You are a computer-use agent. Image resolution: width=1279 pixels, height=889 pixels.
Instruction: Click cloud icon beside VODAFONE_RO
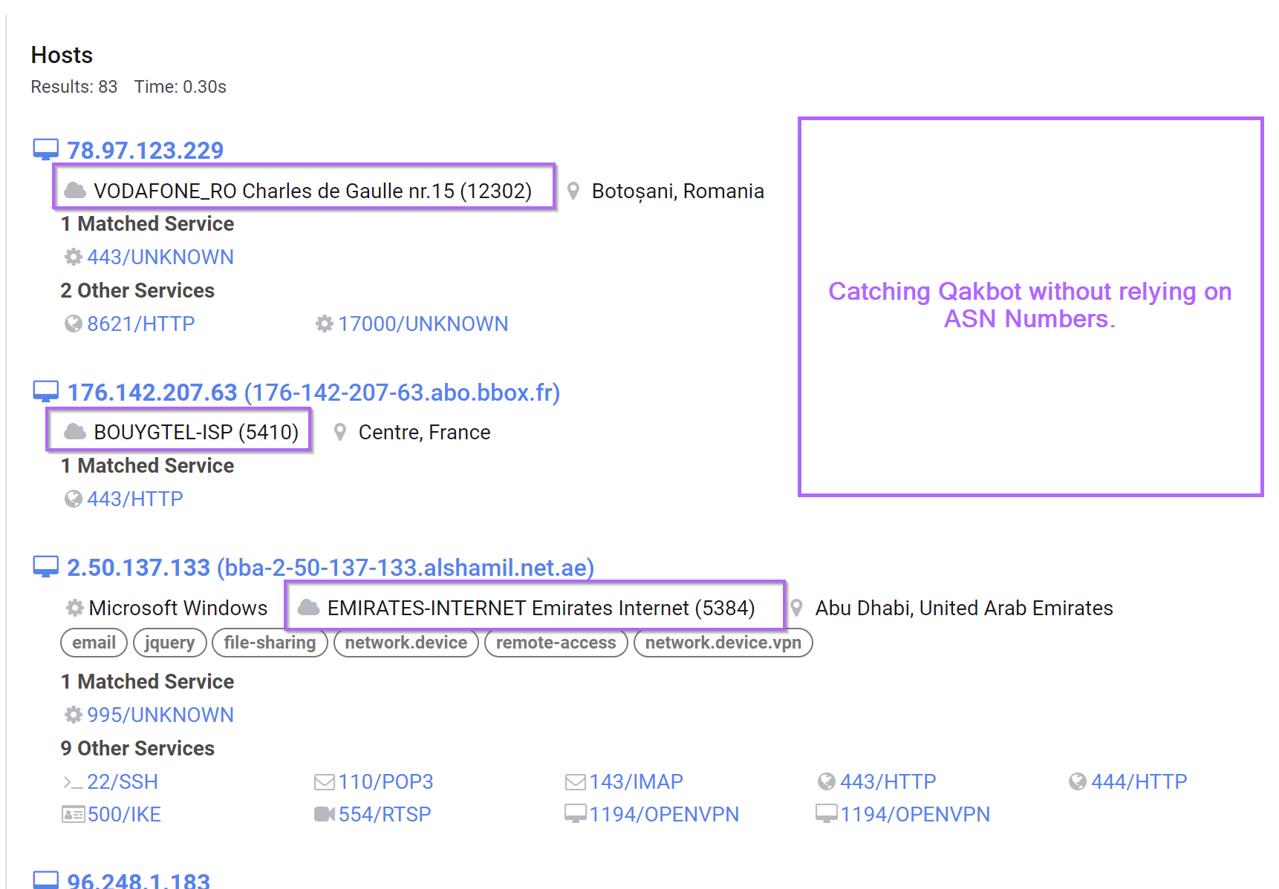pos(75,191)
